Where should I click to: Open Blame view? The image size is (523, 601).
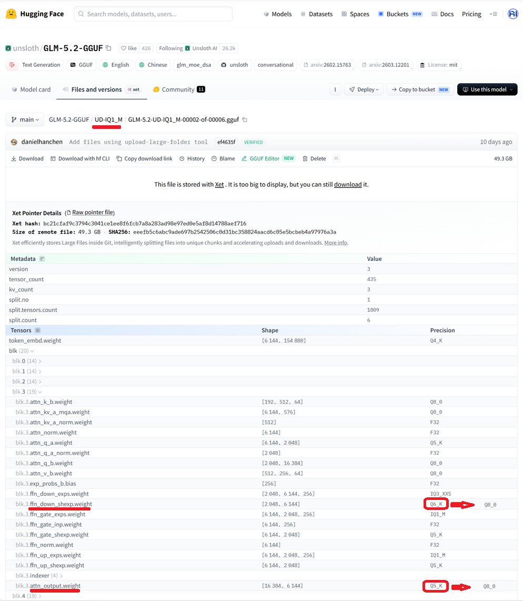click(x=223, y=159)
